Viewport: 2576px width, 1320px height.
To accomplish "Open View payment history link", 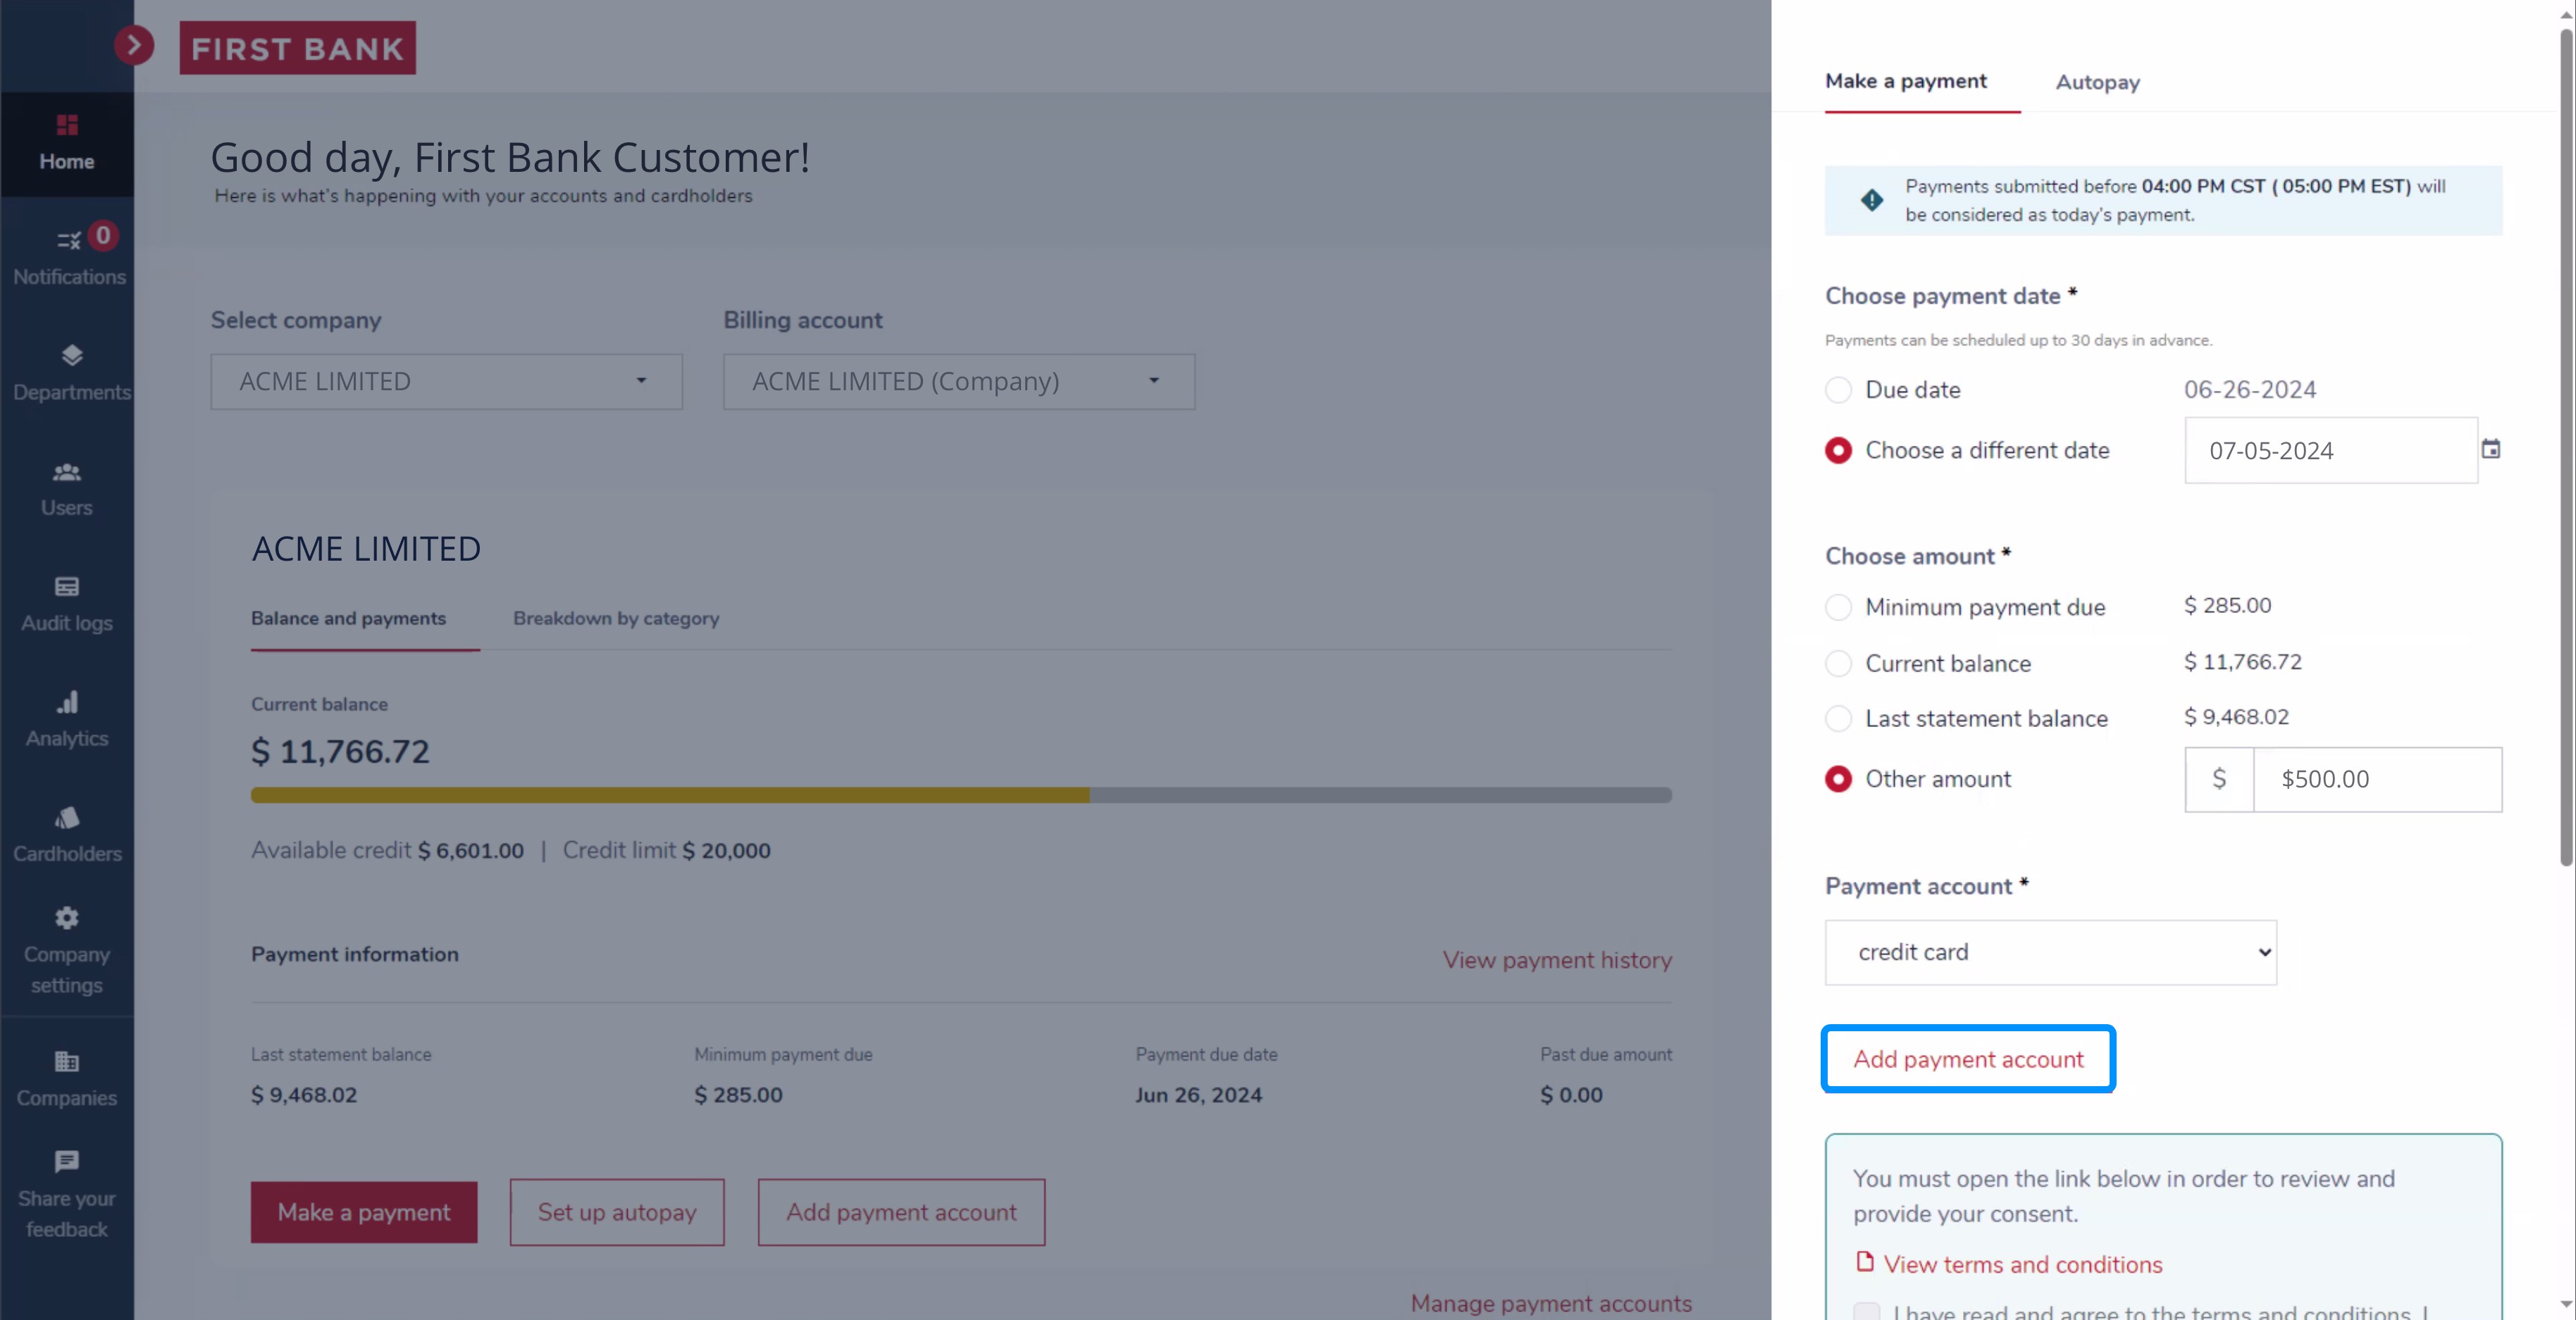I will [x=1557, y=960].
